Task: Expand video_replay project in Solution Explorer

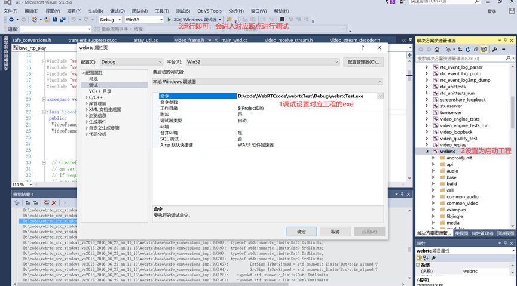Action: [427, 145]
